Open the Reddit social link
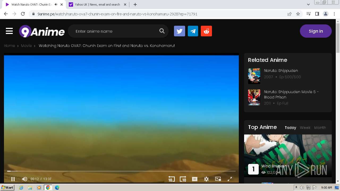Viewport: 340px width, 191px height. click(x=206, y=31)
